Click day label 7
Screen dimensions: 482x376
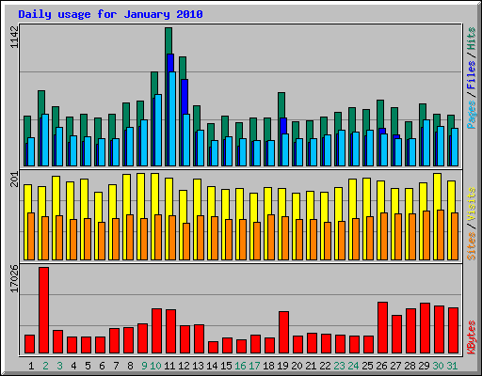pos(116,366)
